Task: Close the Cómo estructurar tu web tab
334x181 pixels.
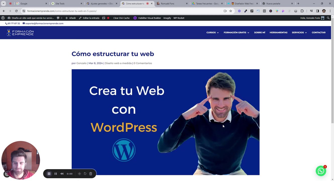Action: point(152,4)
